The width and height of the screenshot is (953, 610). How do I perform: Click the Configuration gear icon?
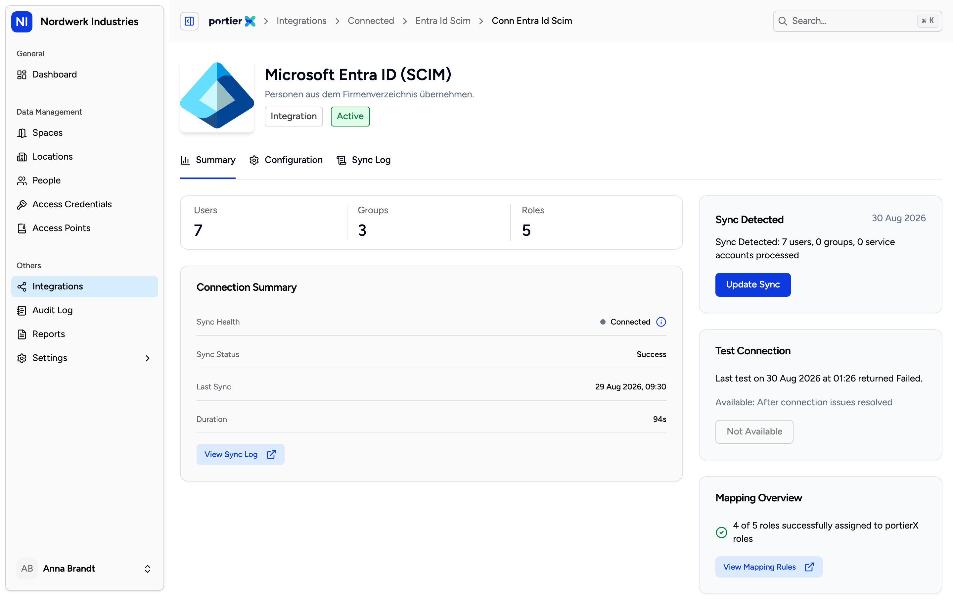coord(254,160)
